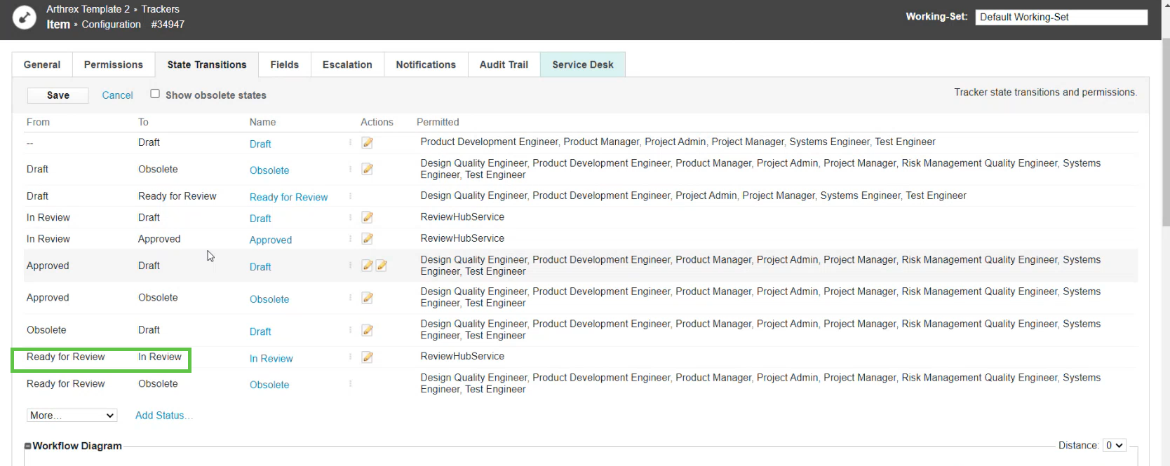Switch to the Permissions tab
This screenshot has width=1170, height=466.
(x=113, y=64)
